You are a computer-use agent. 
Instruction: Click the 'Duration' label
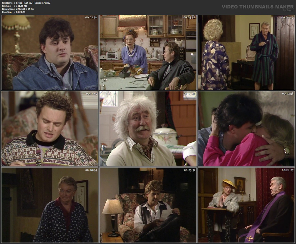(7, 12)
